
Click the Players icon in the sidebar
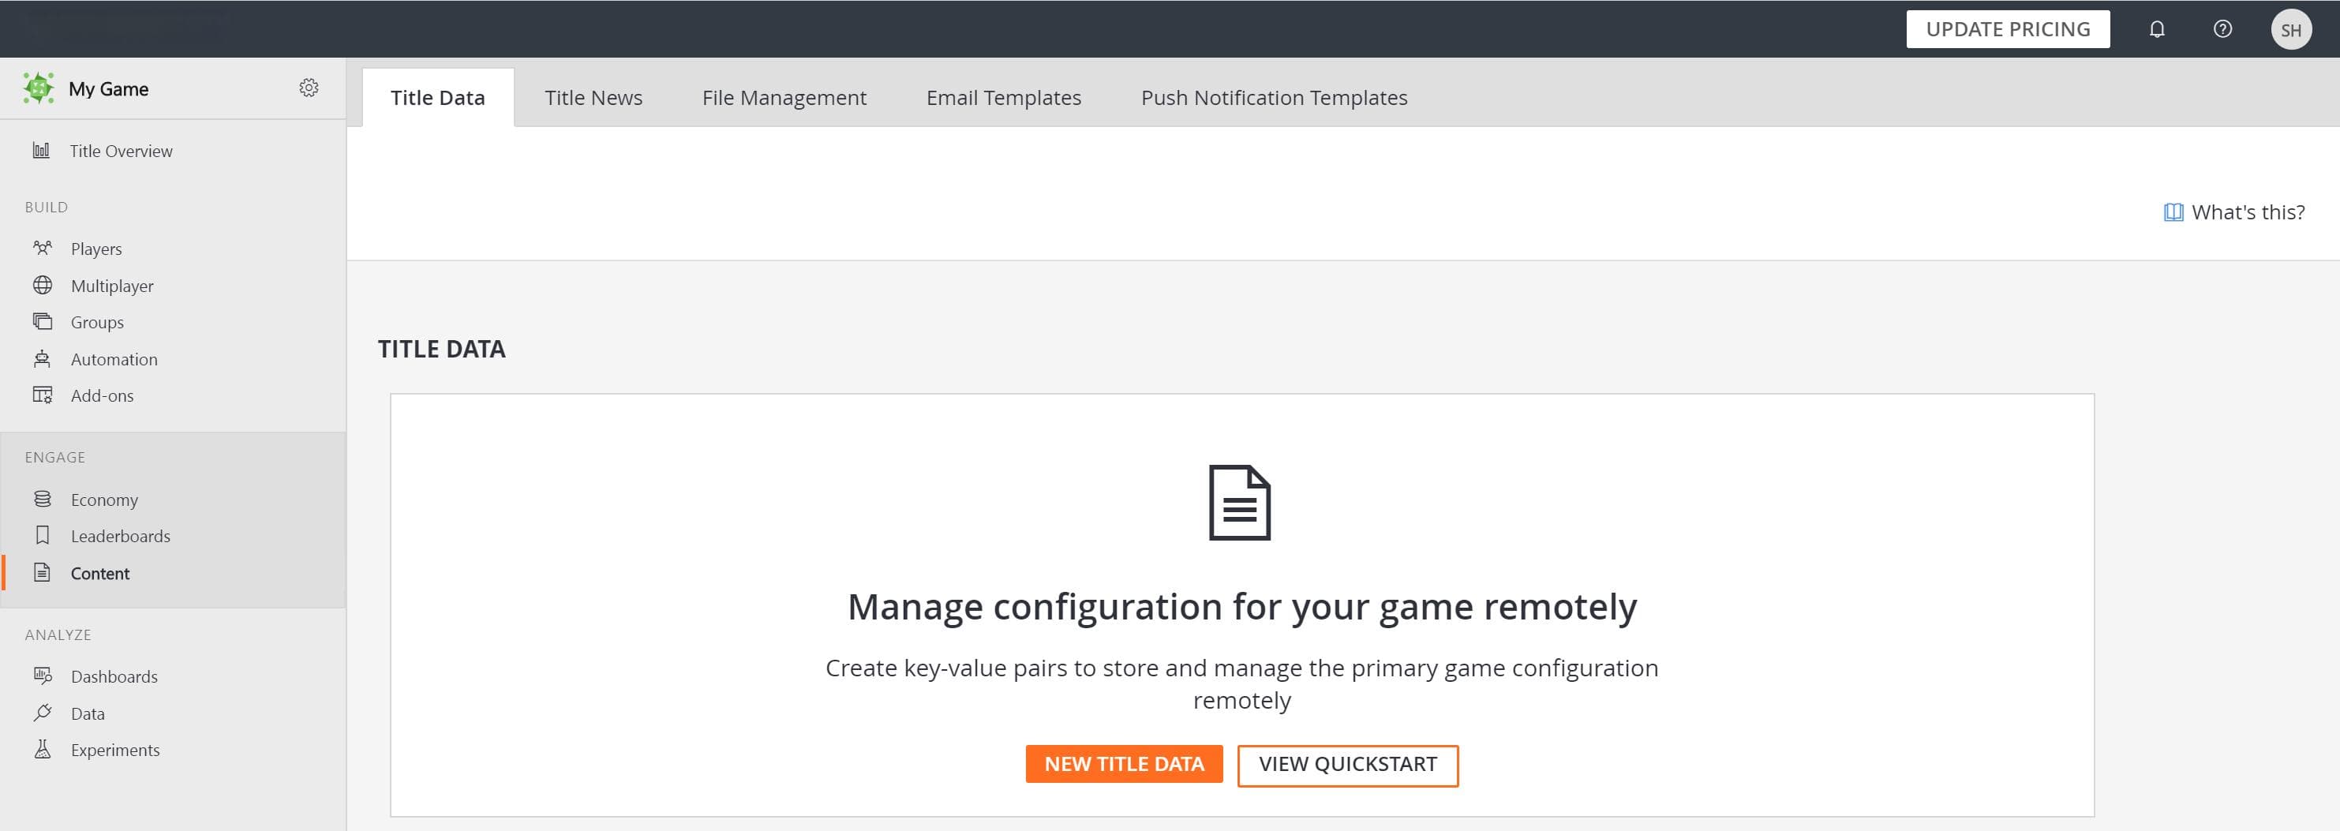[x=43, y=248]
